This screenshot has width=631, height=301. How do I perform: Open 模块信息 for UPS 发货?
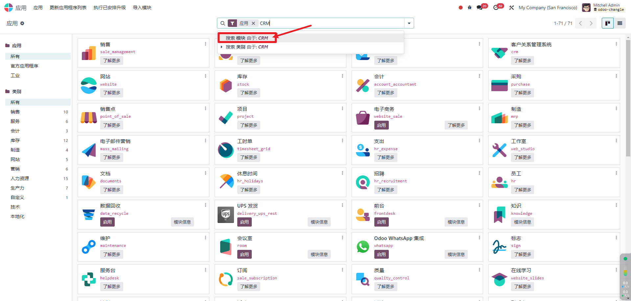pyautogui.click(x=319, y=222)
